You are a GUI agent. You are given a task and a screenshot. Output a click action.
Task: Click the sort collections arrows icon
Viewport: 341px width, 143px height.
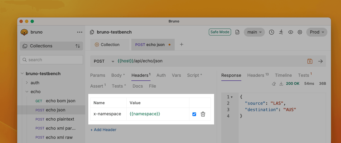[78, 46]
